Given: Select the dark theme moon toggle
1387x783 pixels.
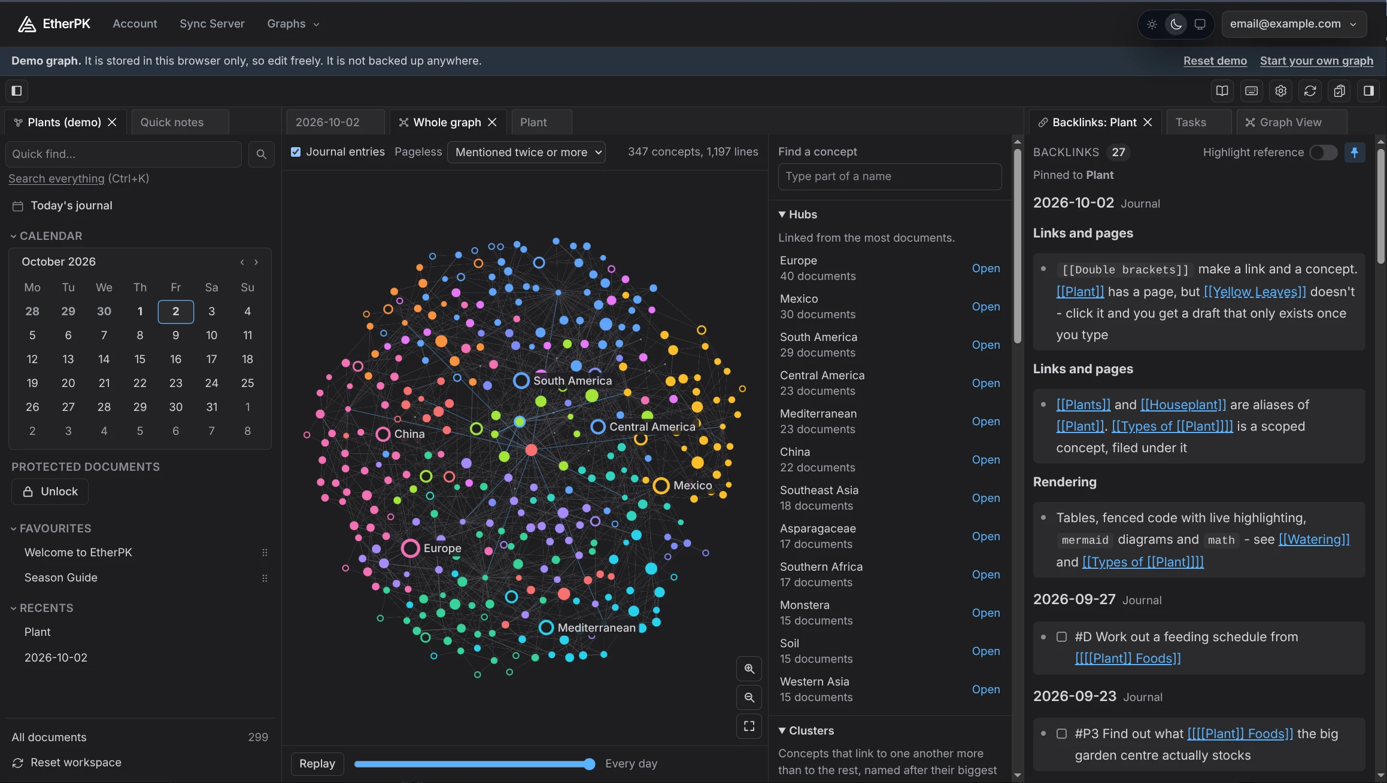Looking at the screenshot, I should click(1176, 25).
